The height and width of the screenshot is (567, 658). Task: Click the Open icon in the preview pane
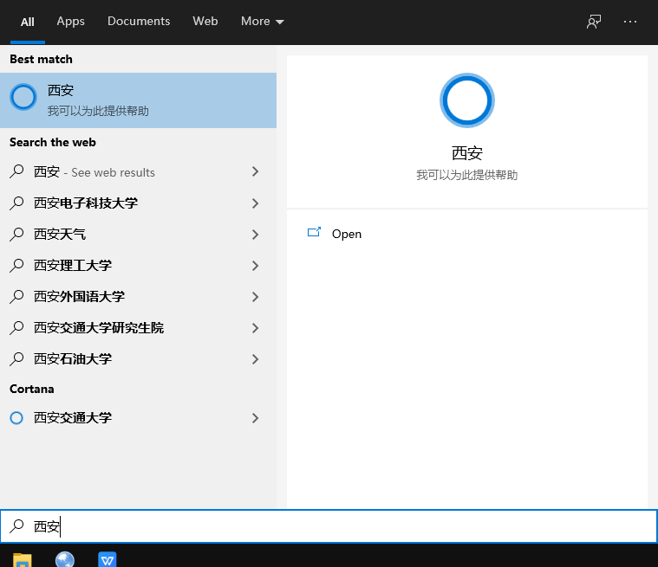[314, 233]
